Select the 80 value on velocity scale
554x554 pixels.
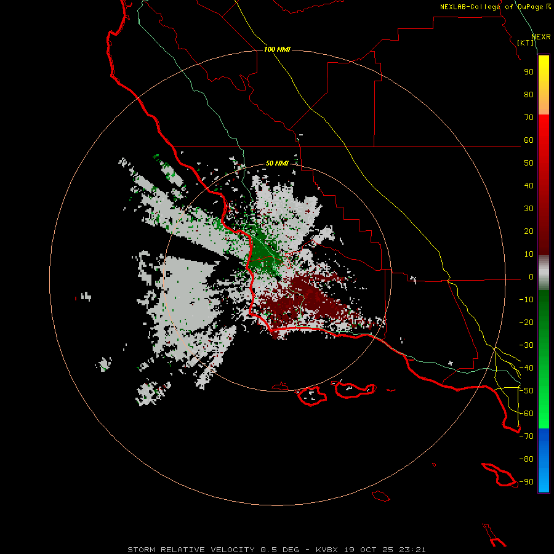coord(529,94)
